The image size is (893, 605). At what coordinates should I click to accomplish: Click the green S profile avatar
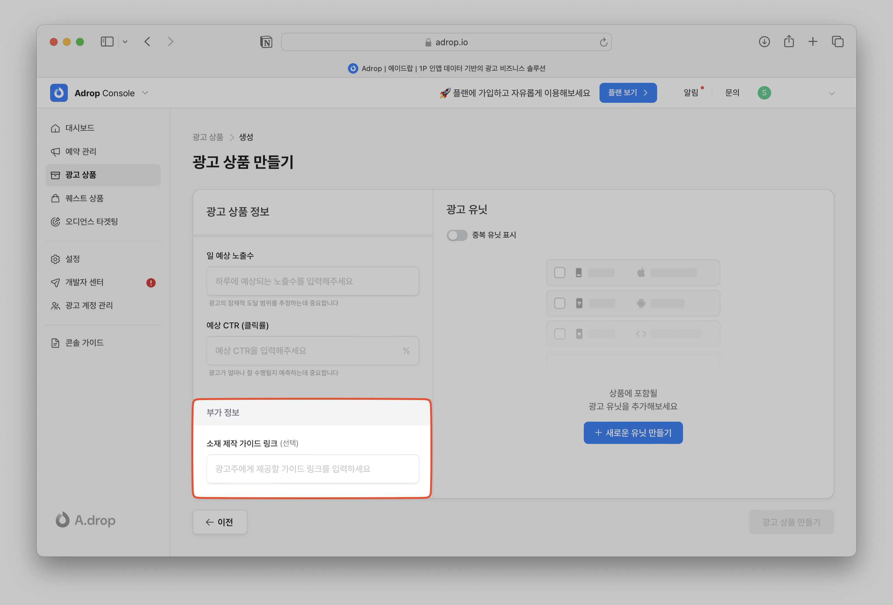point(764,93)
